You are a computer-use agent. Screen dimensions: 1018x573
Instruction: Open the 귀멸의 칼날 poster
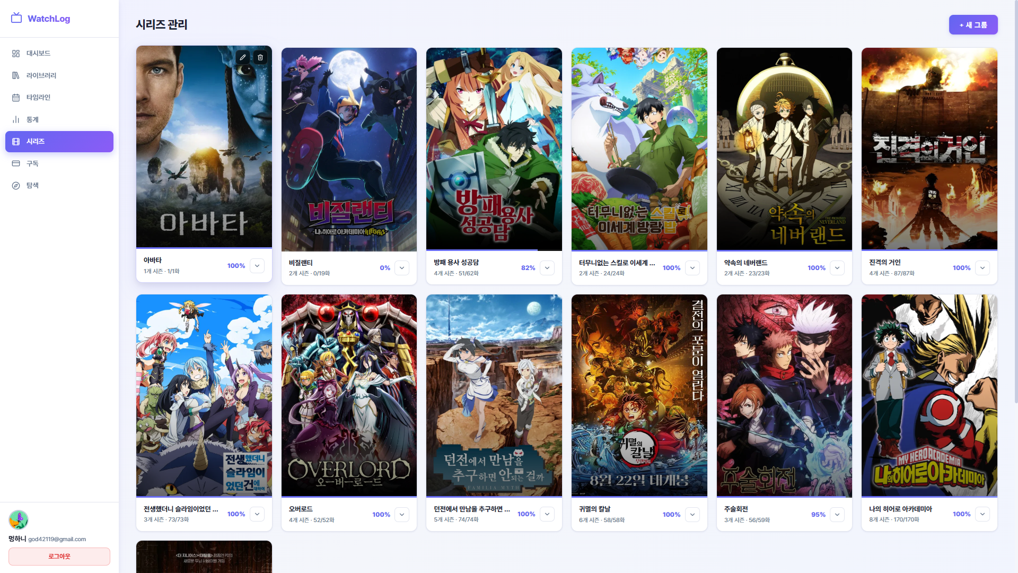click(x=639, y=395)
